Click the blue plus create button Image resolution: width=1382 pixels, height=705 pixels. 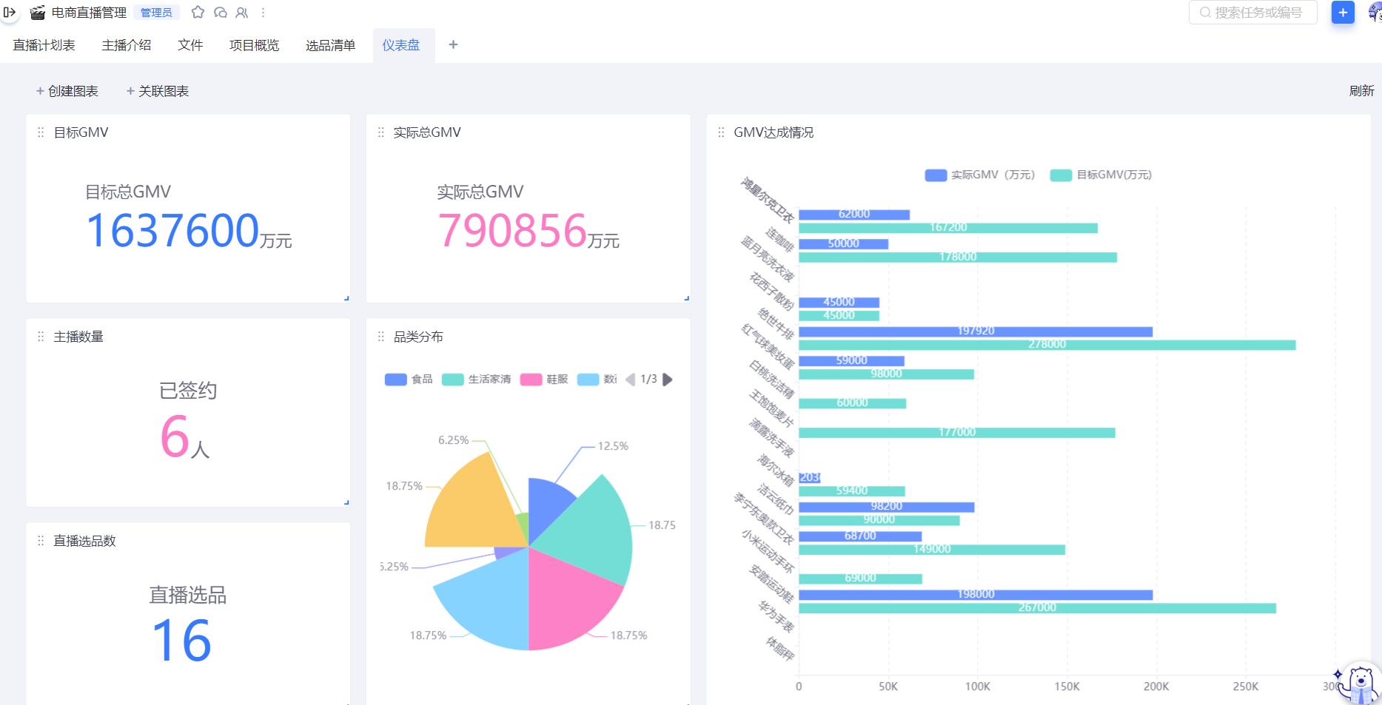click(x=1342, y=13)
